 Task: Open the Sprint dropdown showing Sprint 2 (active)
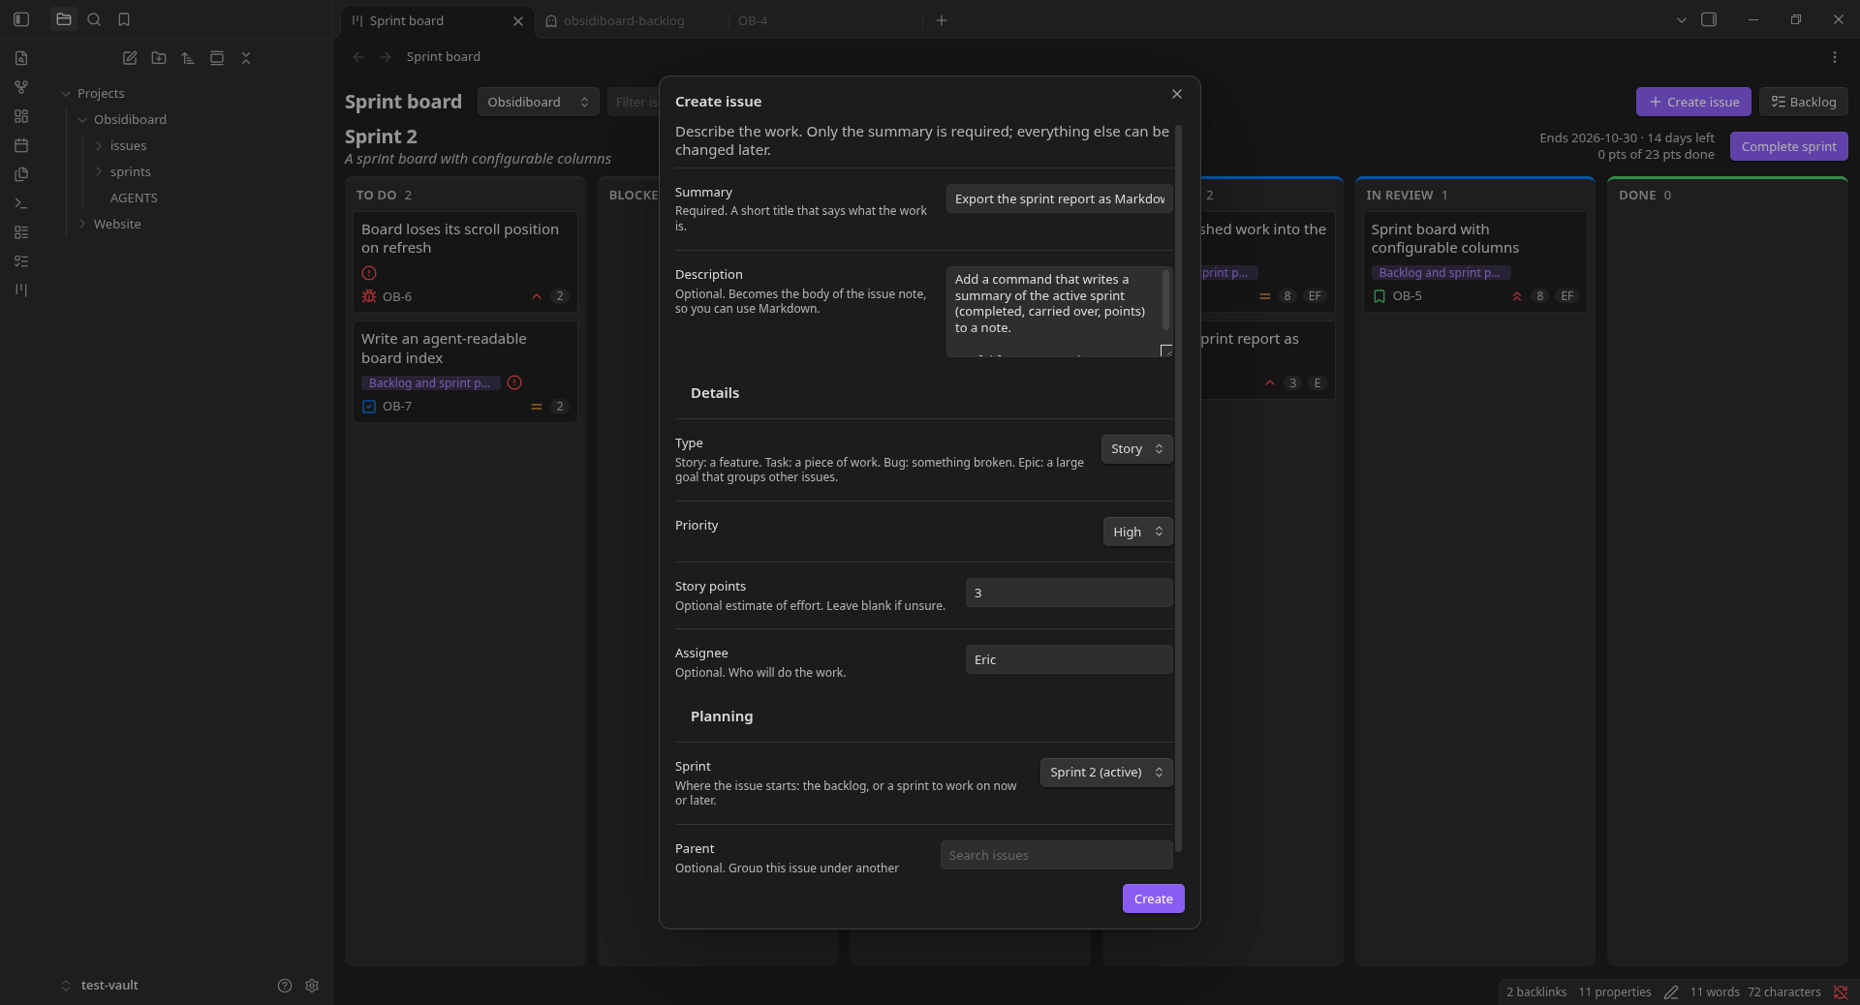[1106, 773]
